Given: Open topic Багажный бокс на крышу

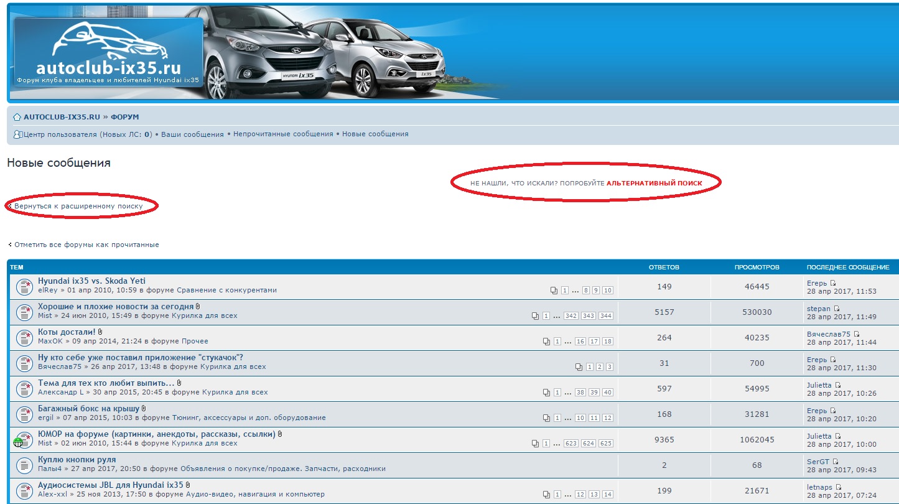Looking at the screenshot, I should [88, 409].
